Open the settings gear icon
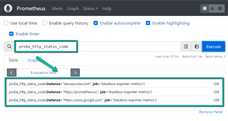Screen dimensions: 228x121 click(205, 8)
